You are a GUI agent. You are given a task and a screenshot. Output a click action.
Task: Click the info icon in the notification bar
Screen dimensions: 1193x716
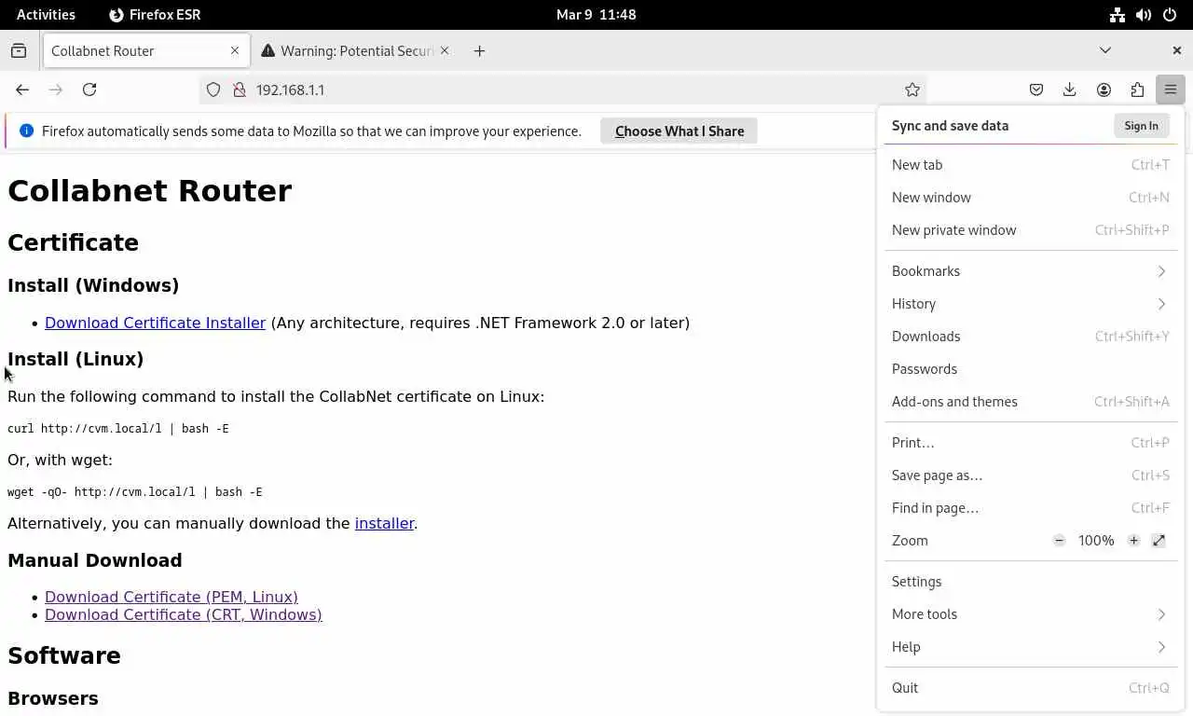click(26, 131)
